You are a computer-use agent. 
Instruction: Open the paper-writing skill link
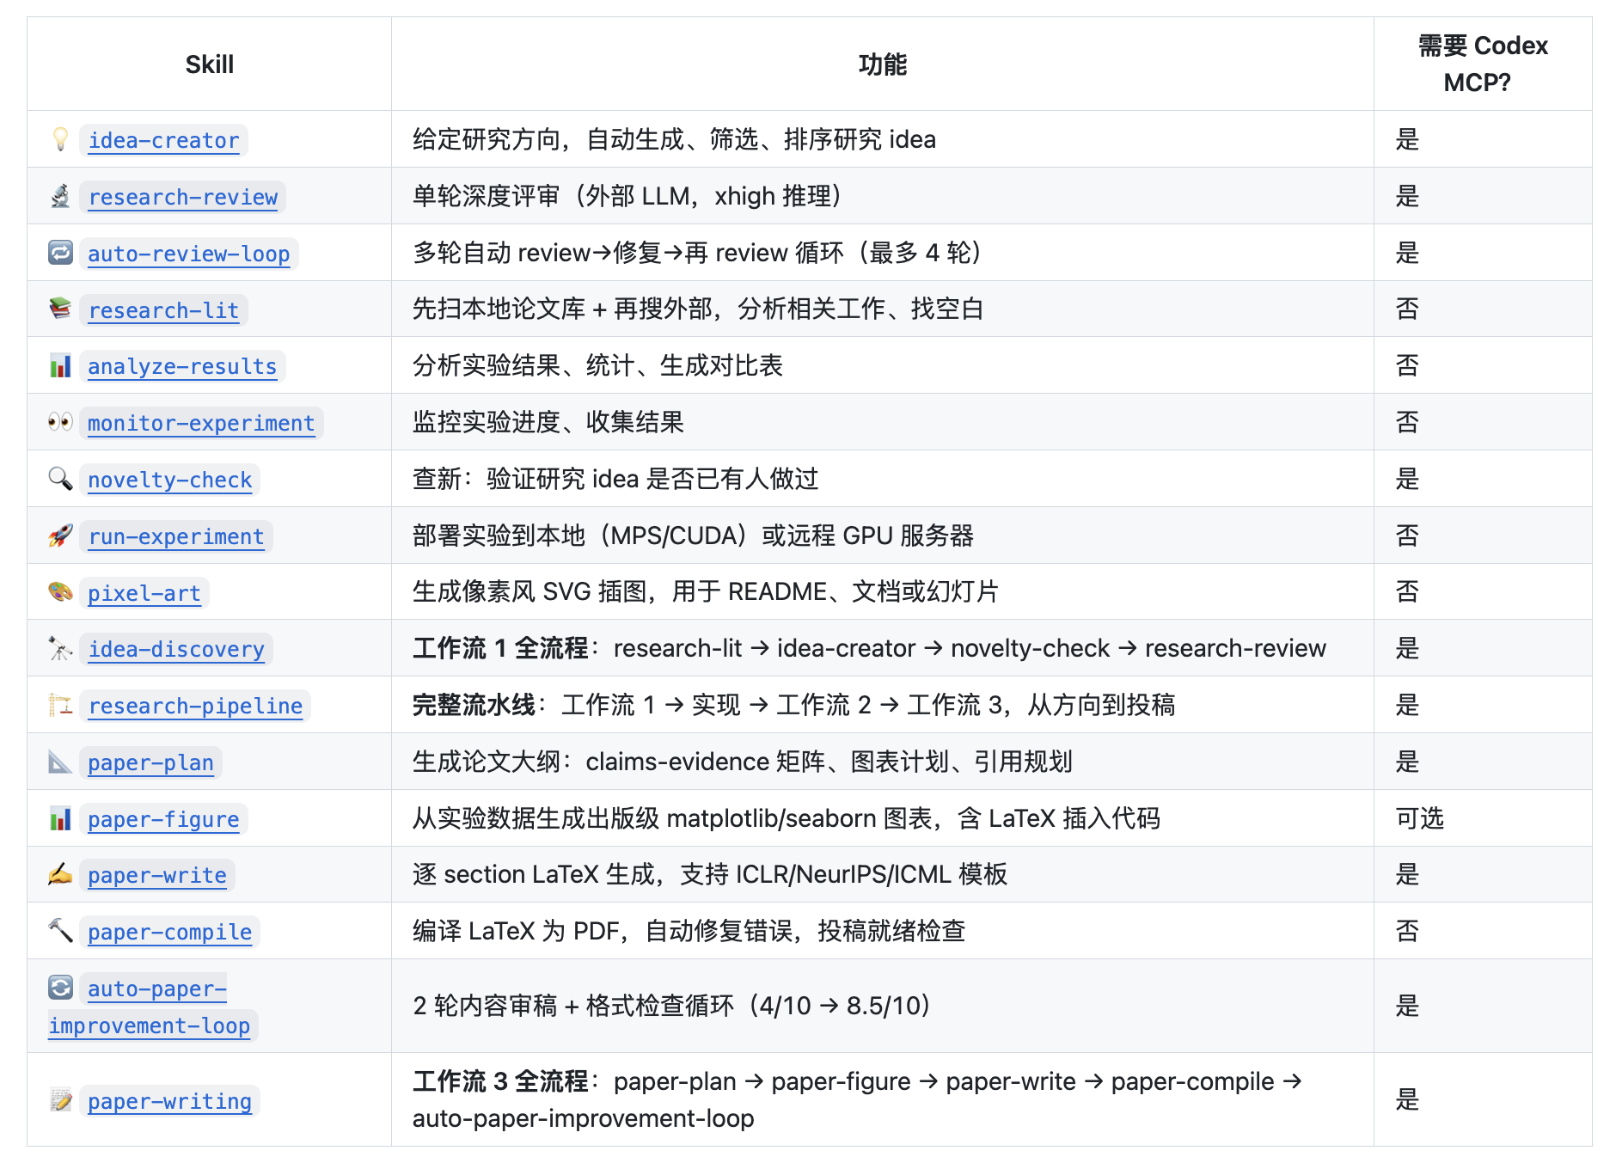pos(168,1101)
